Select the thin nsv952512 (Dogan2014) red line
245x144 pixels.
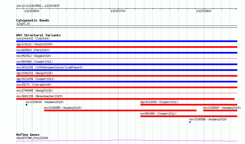[x=127, y=59]
